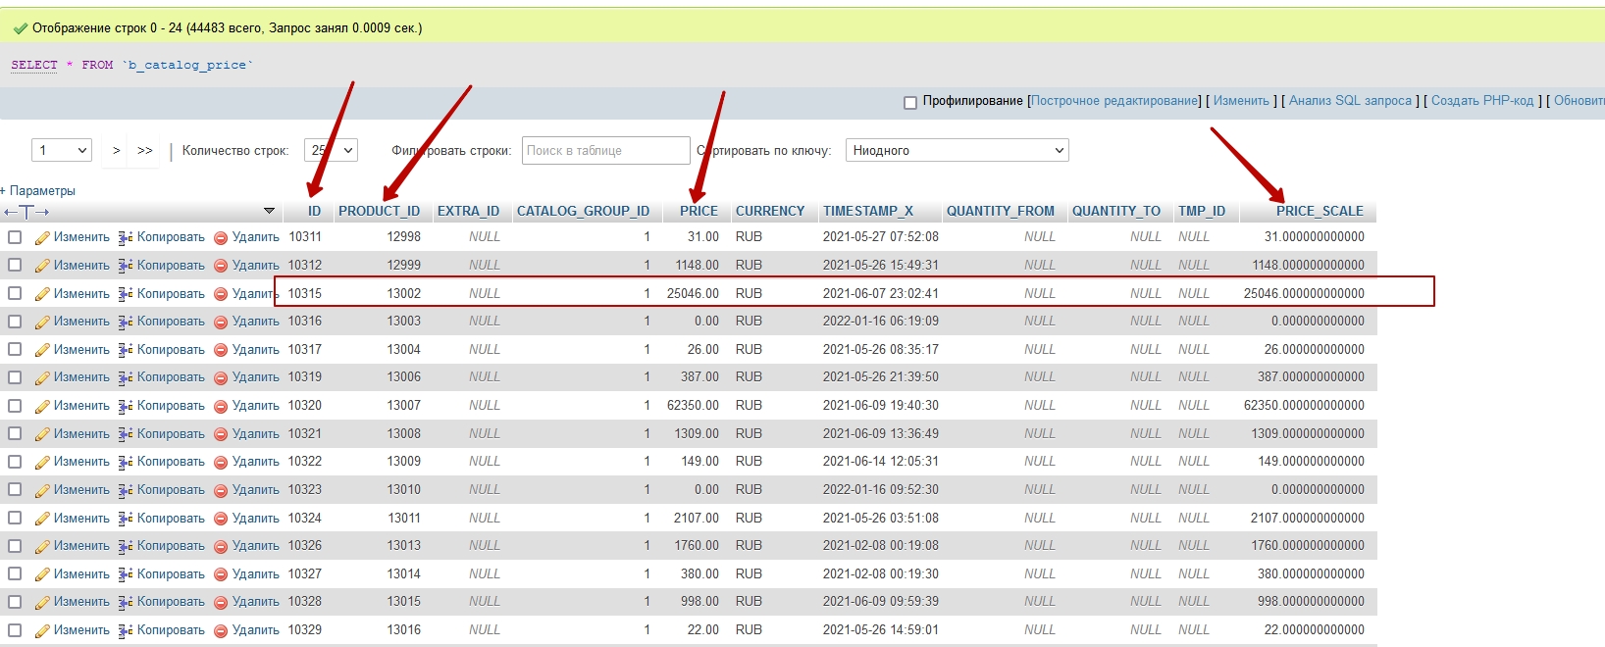Click the full texts toggle arrows icon

[26, 212]
